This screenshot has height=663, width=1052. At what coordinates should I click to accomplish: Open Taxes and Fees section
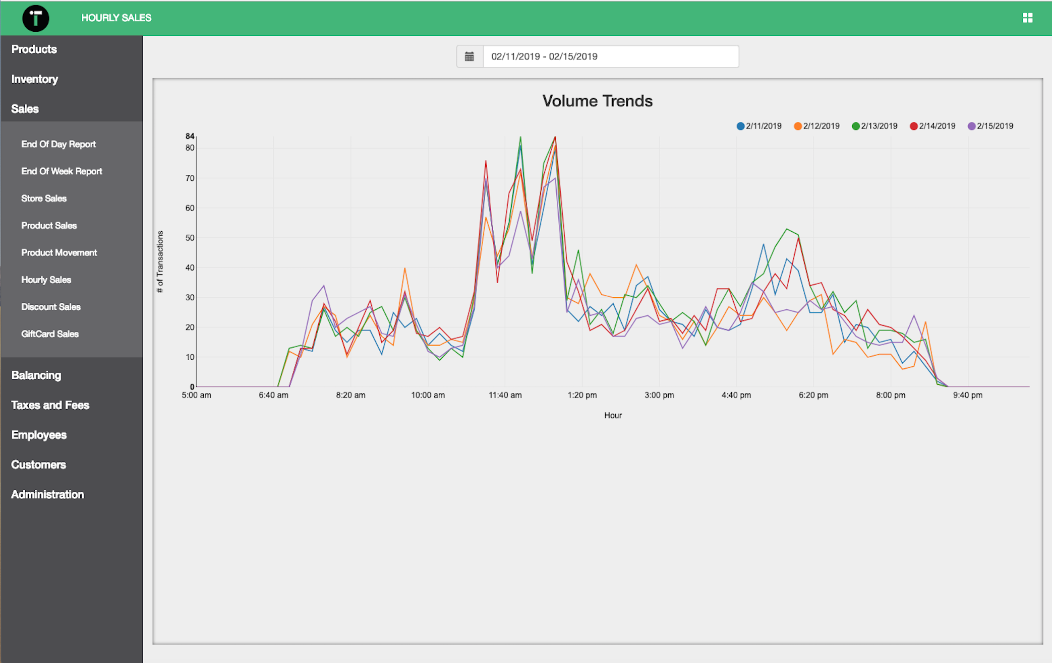(x=50, y=405)
